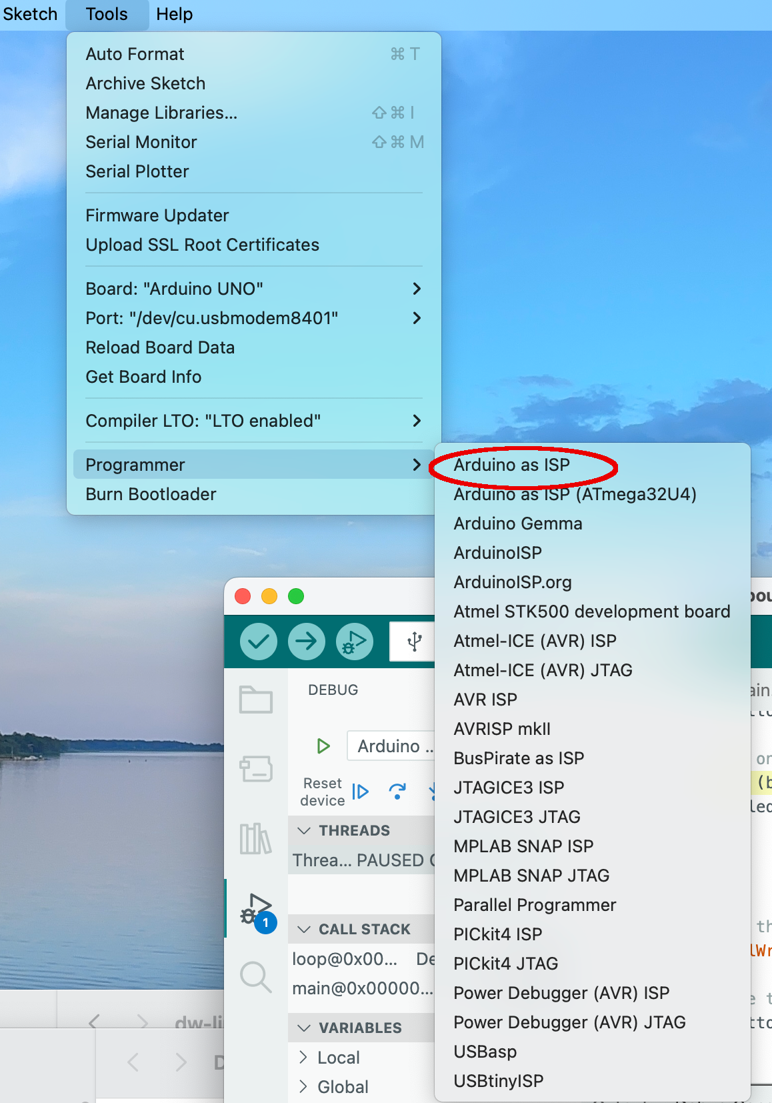772x1103 pixels.
Task: Click the green Start Debugging play icon
Action: [x=323, y=746]
